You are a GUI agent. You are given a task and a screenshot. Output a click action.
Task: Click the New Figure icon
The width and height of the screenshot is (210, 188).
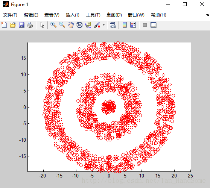tap(4, 25)
